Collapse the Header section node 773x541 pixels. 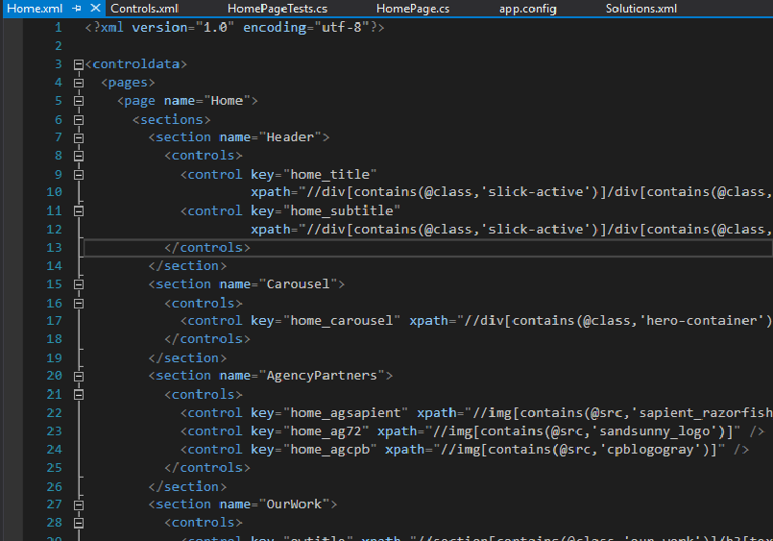[78, 137]
